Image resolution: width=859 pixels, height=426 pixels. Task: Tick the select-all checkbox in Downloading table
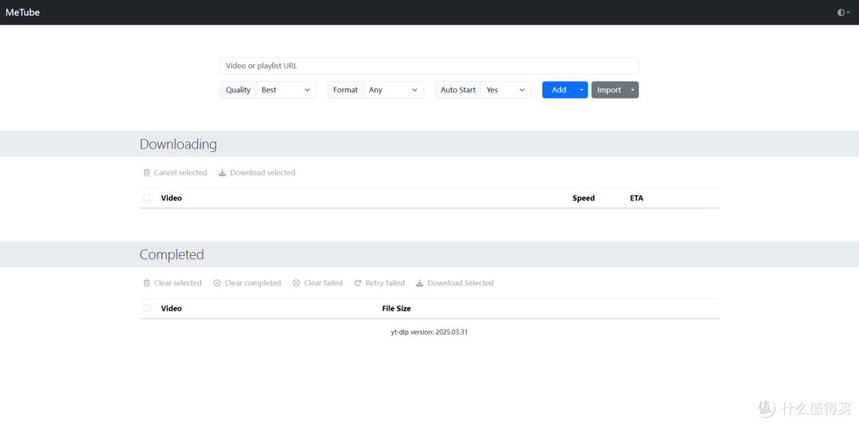point(147,198)
